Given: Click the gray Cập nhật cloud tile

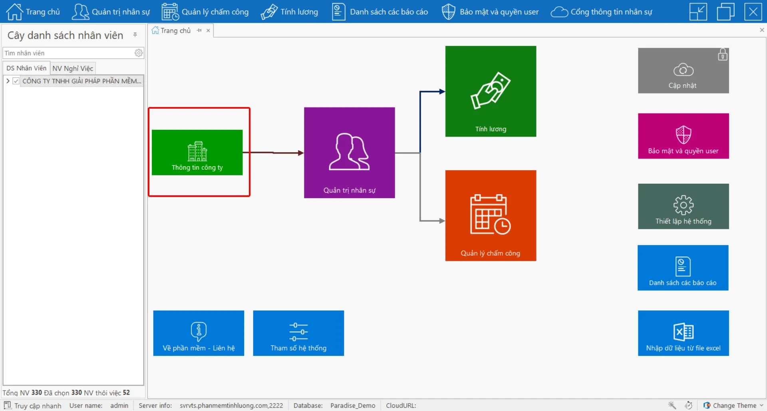Looking at the screenshot, I should click(x=683, y=71).
